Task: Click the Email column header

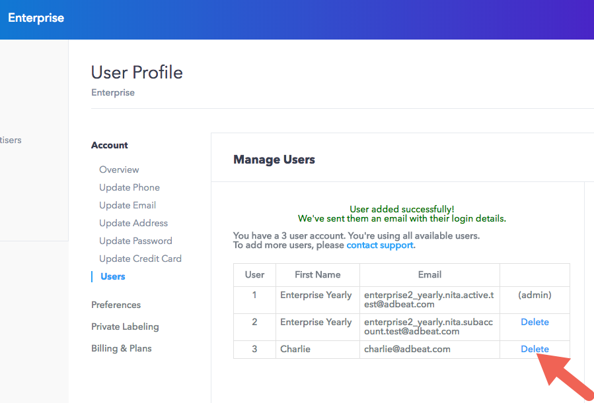Action: (429, 274)
